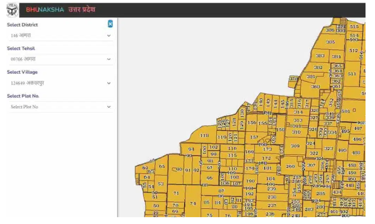The width and height of the screenshot is (375, 224).
Task: Choose plot 260 on the map
Action: [x=290, y=167]
